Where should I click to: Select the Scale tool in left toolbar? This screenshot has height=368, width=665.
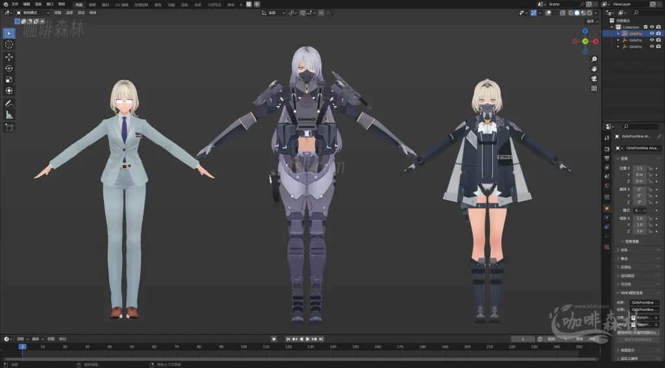(9, 80)
